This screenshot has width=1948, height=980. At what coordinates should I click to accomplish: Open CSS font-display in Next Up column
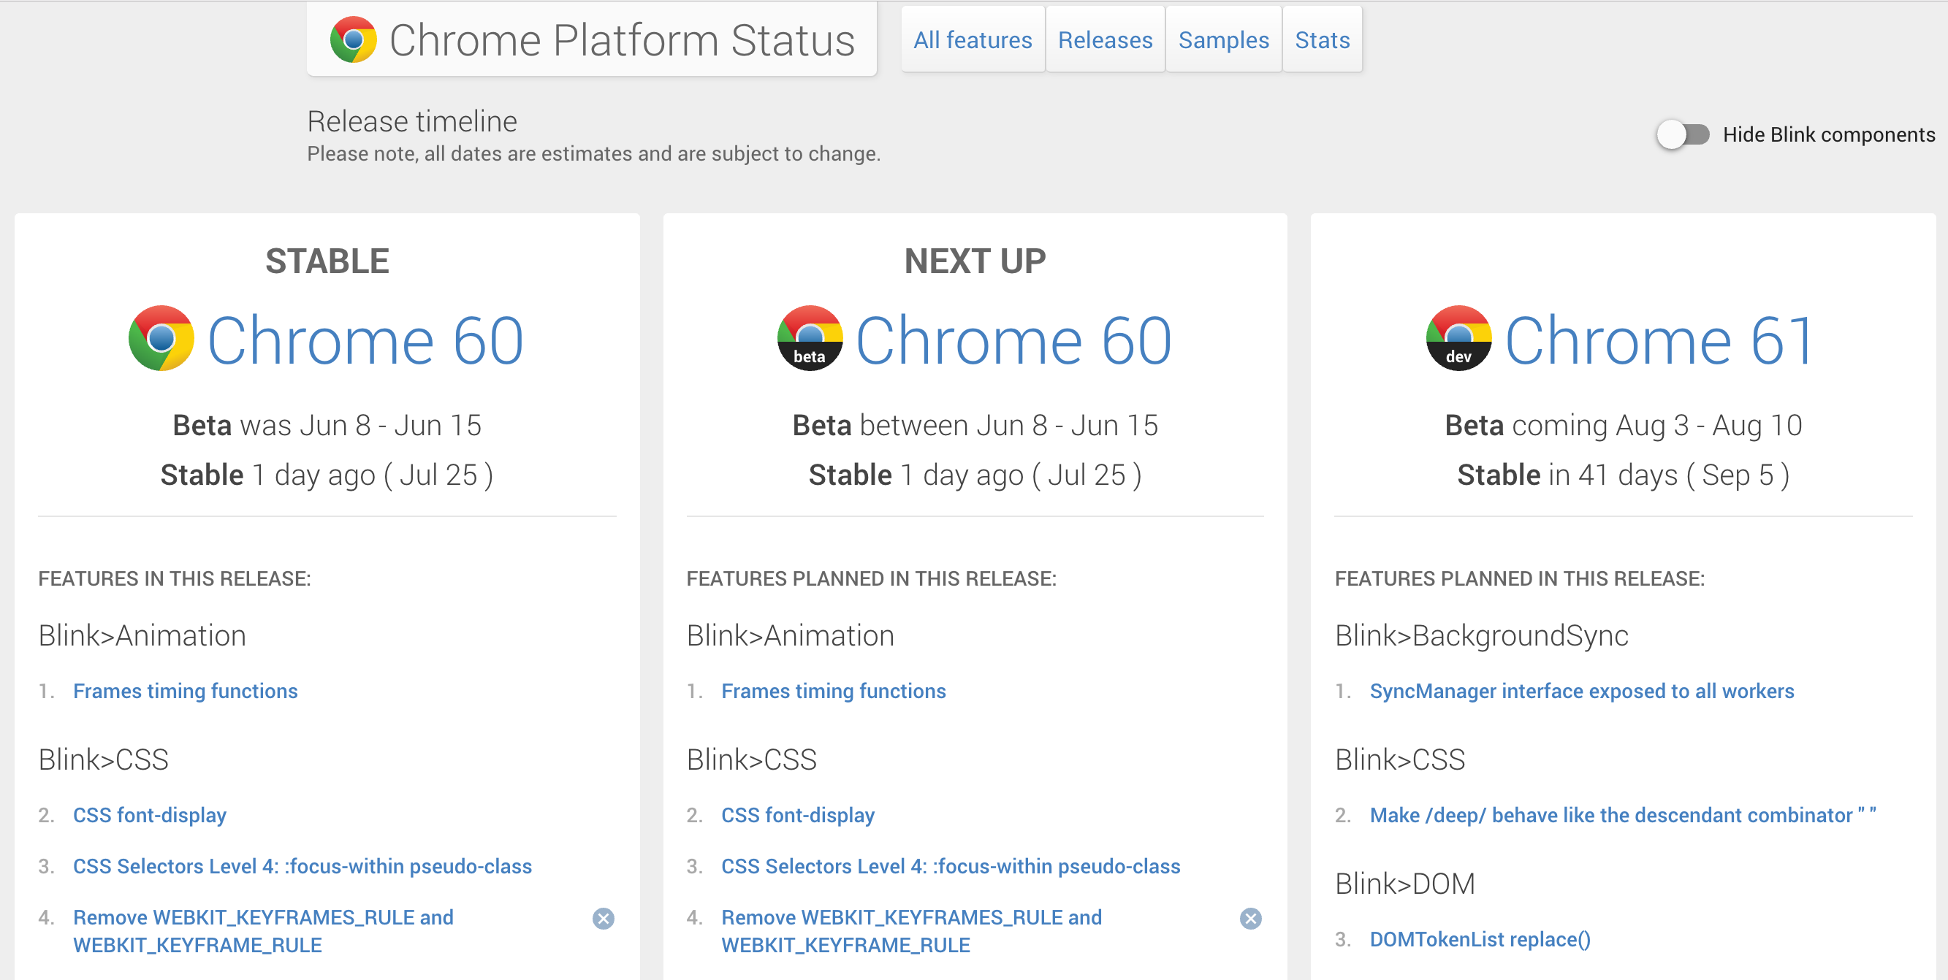798,814
